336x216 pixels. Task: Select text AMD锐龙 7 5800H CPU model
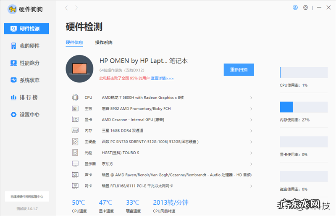coord(143,97)
